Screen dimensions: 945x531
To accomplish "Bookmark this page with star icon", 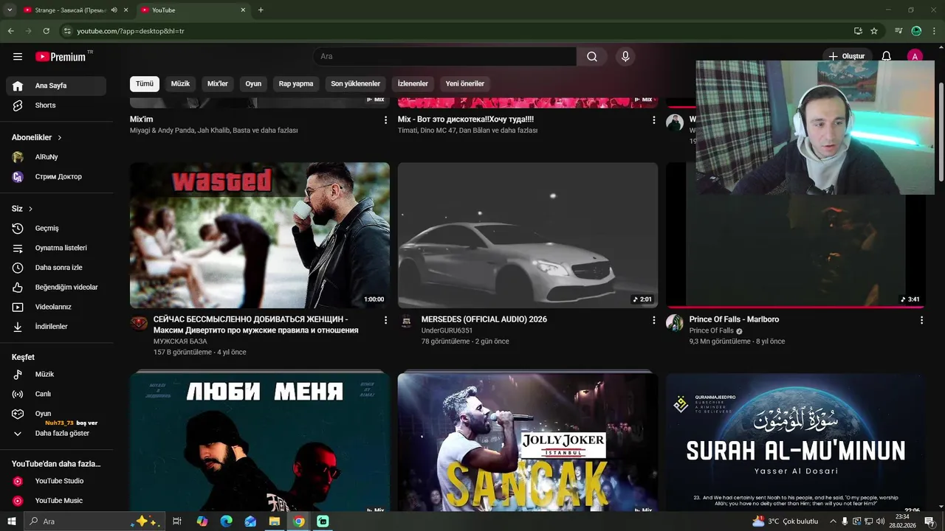I will (x=874, y=31).
